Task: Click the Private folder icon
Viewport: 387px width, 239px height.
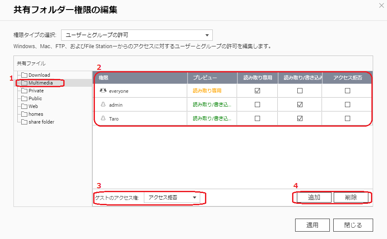Action: [x=24, y=91]
